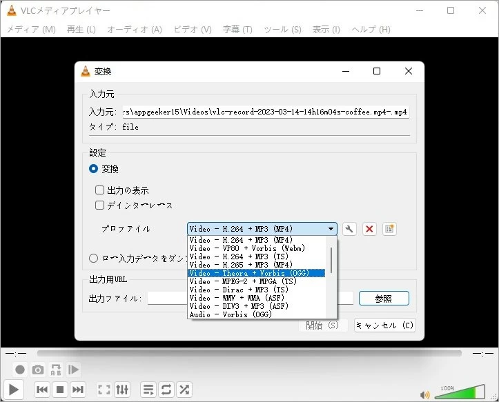499x402 pixels.
Task: Select the raw input dump radio button
Action: 93,259
